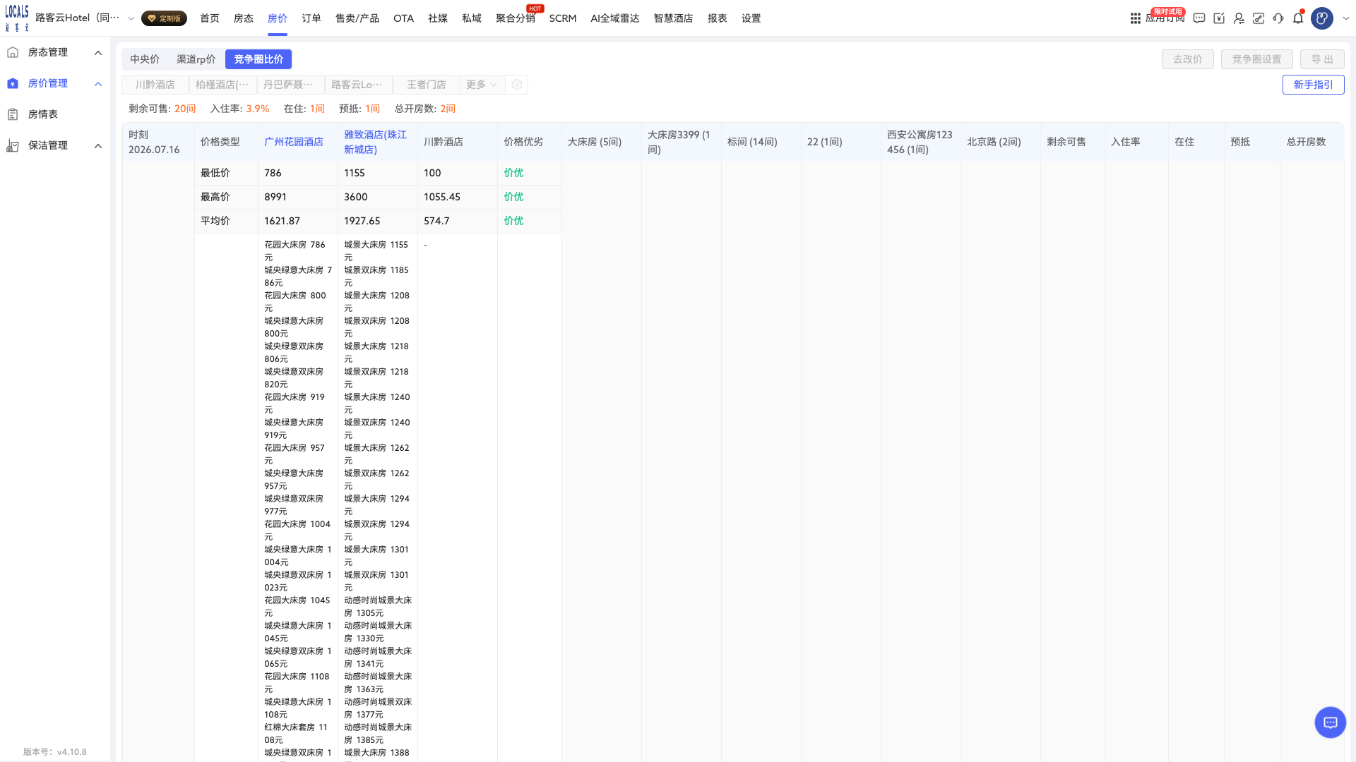The width and height of the screenshot is (1356, 762).
Task: Click the 应用订阅 link
Action: point(1165,19)
